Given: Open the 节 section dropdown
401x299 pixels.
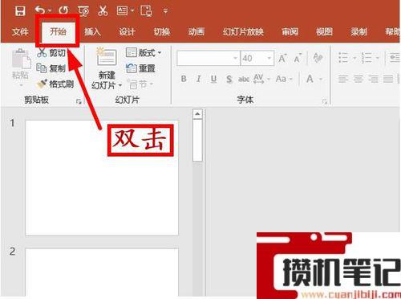Looking at the screenshot, I should coord(140,84).
